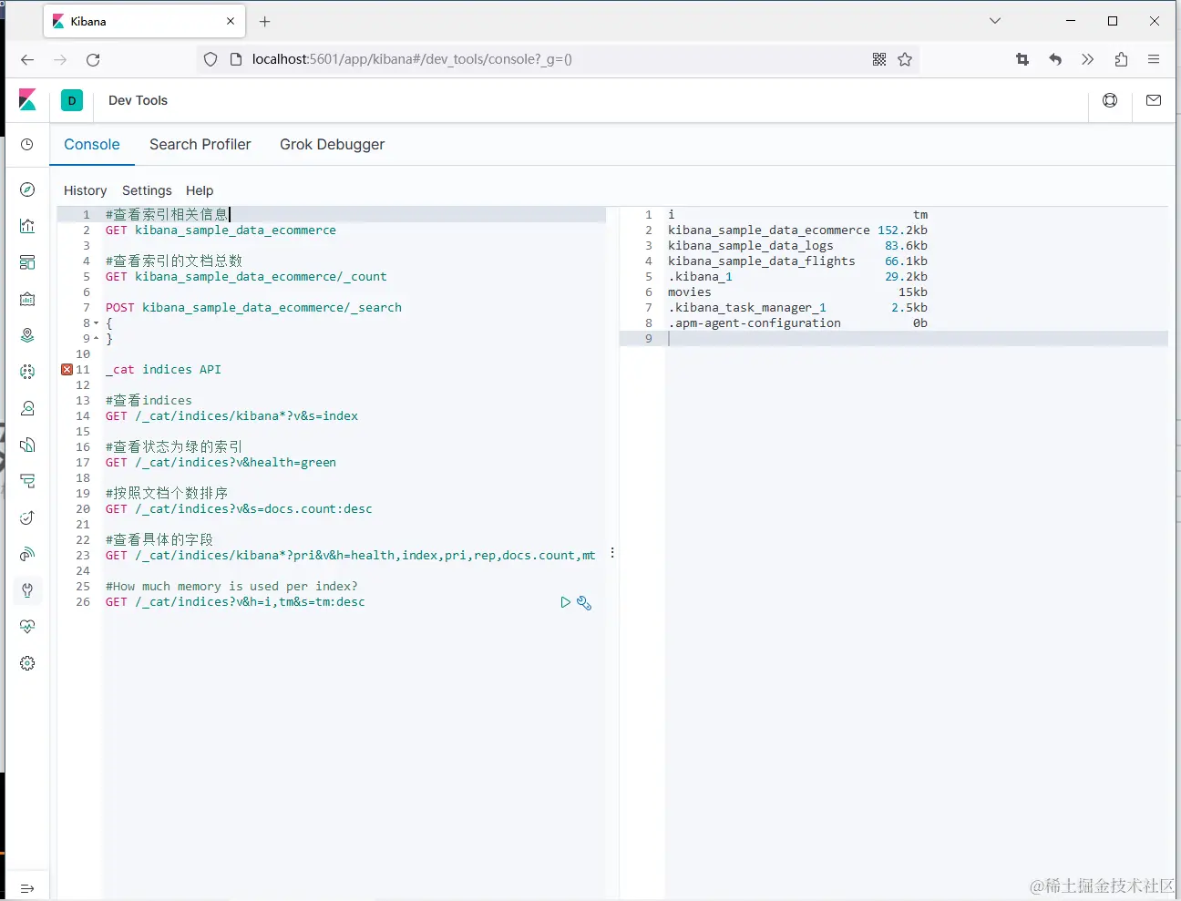Switch to the Console tab
This screenshot has width=1181, height=901.
tap(92, 144)
